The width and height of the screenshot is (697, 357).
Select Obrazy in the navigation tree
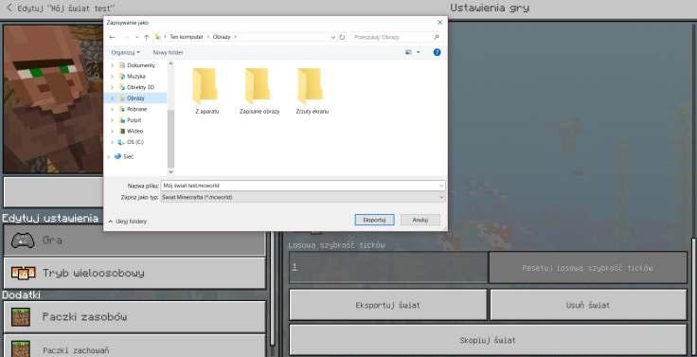pyautogui.click(x=134, y=98)
